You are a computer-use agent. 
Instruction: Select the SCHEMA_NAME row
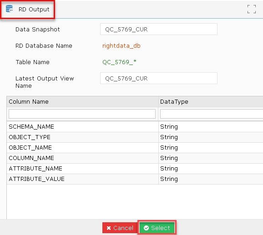pyautogui.click(x=135, y=127)
